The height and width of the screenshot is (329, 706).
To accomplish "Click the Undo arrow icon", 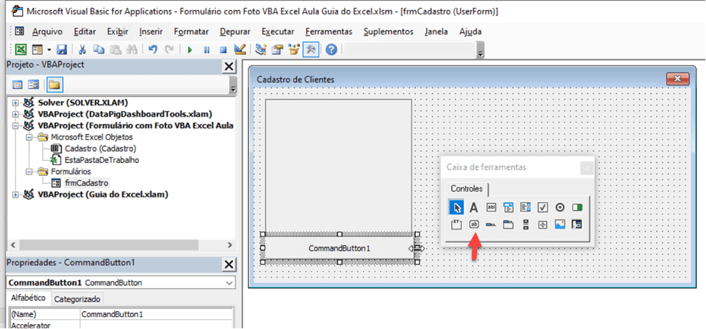I will pos(153,49).
